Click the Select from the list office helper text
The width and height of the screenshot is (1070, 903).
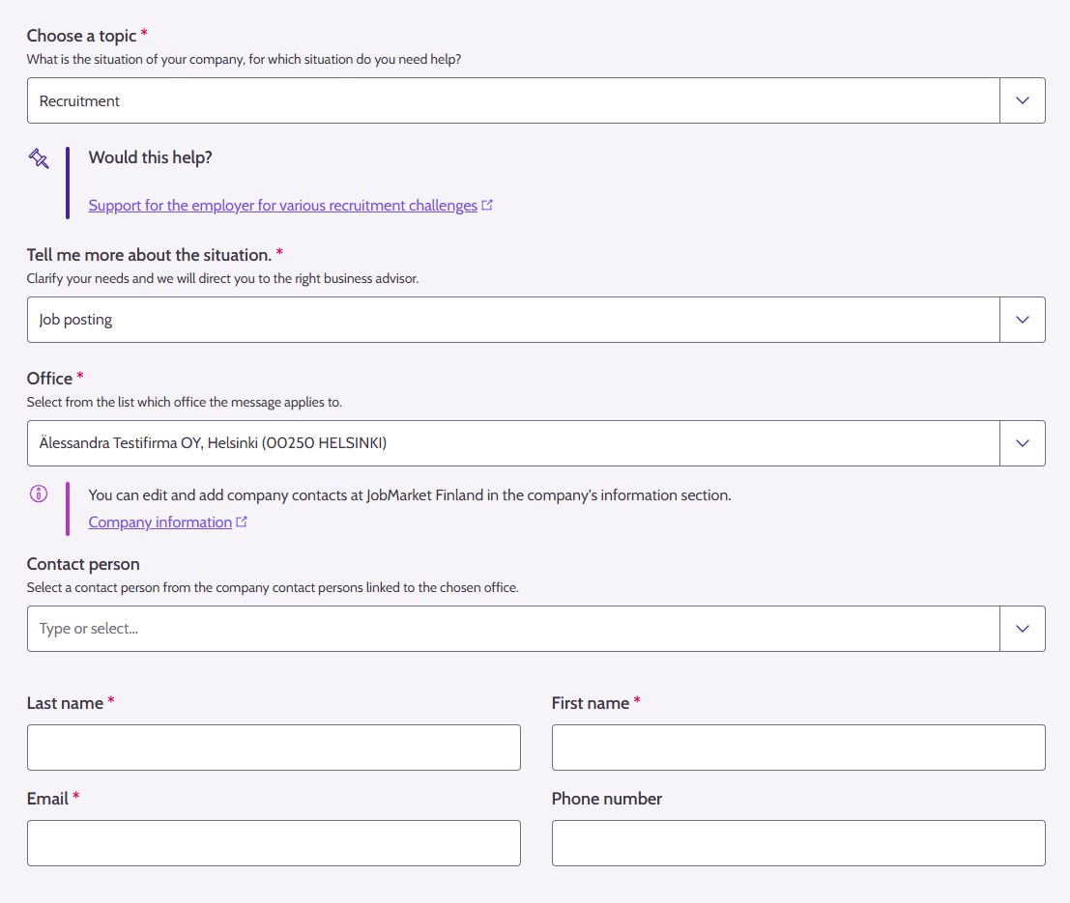[185, 402]
